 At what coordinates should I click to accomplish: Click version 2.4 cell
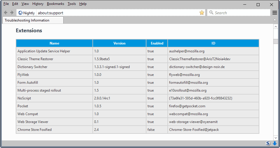coord(120,129)
